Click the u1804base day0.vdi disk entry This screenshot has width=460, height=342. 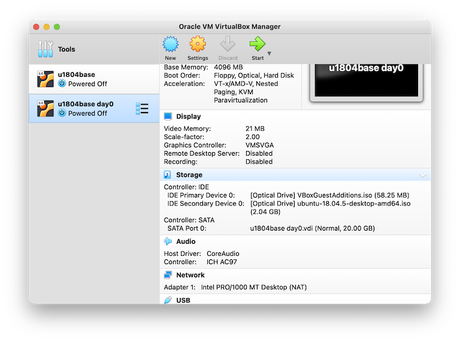coord(312,228)
